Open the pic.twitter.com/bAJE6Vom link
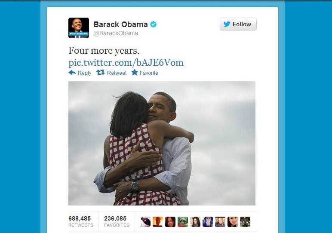This screenshot has width=332, height=233. click(x=126, y=63)
